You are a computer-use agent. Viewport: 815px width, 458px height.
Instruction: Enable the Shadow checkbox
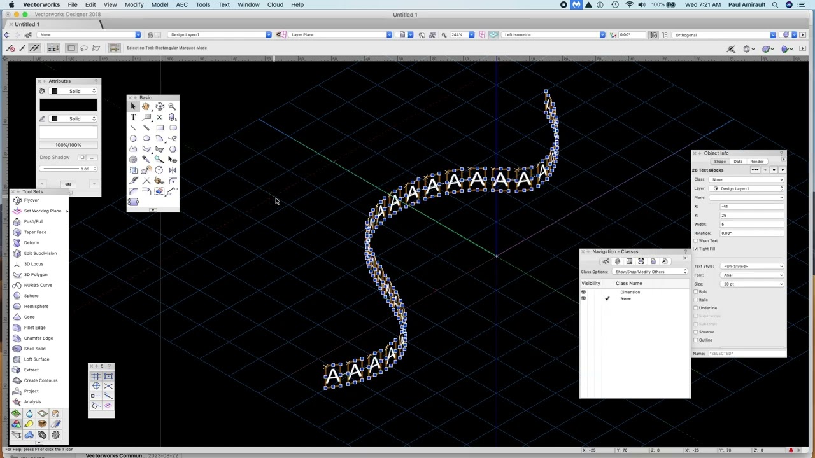(696, 332)
